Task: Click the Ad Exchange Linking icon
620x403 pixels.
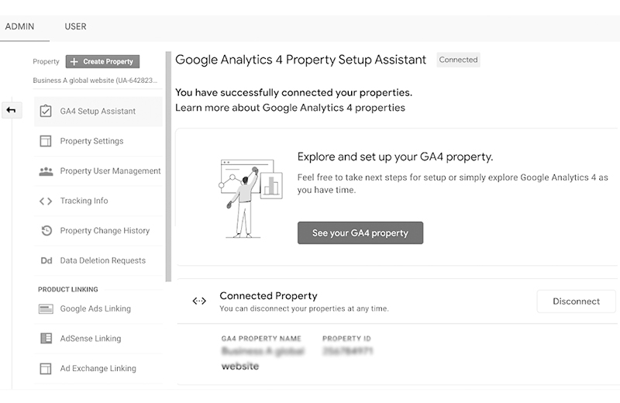Action: tap(46, 369)
